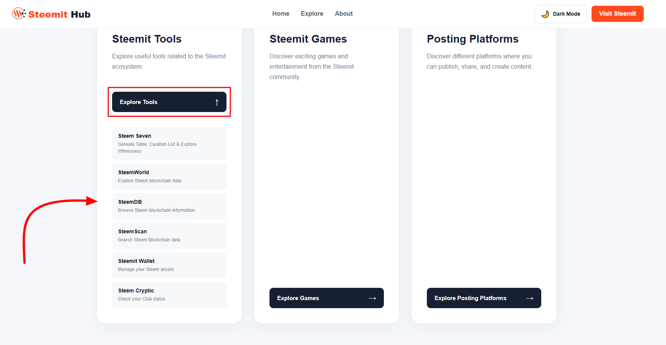Click 'Browse Steem blockchain information' text

pos(156,210)
